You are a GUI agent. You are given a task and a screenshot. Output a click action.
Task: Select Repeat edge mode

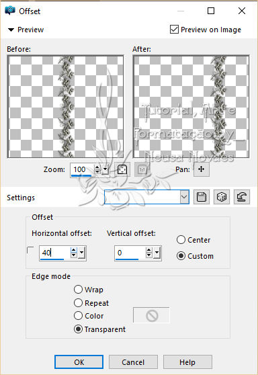click(x=78, y=303)
